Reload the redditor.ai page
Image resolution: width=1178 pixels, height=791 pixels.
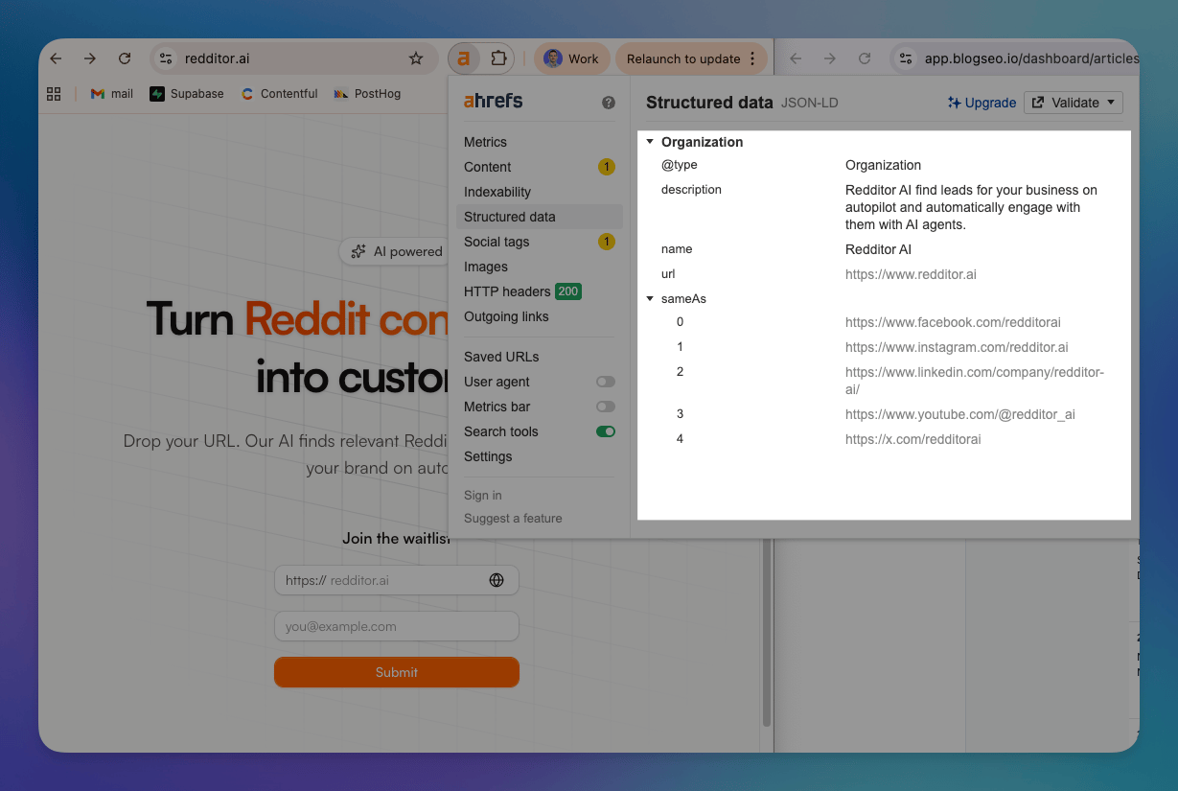(125, 58)
